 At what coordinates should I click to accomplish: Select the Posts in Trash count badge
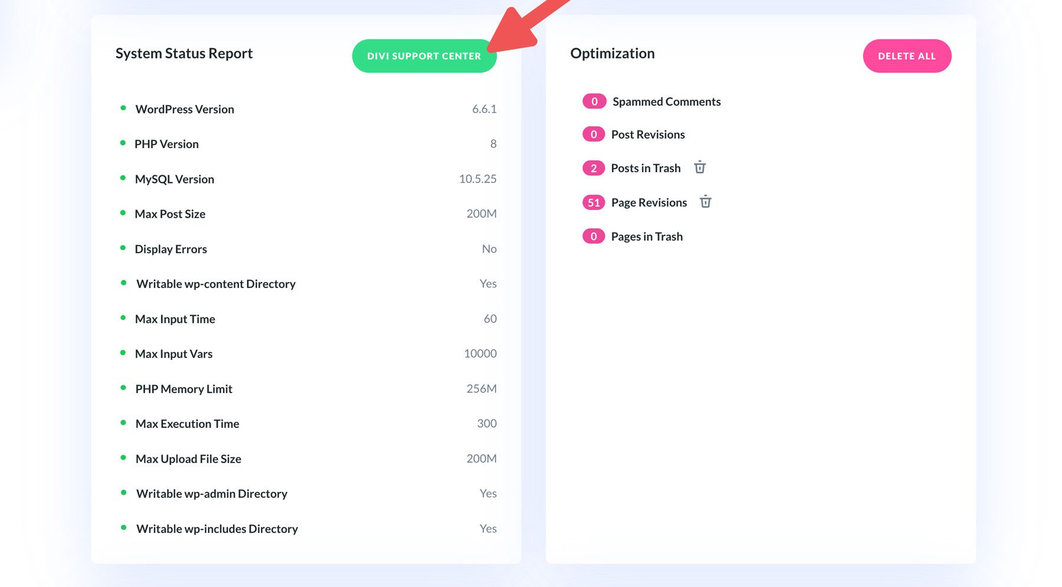click(x=594, y=168)
